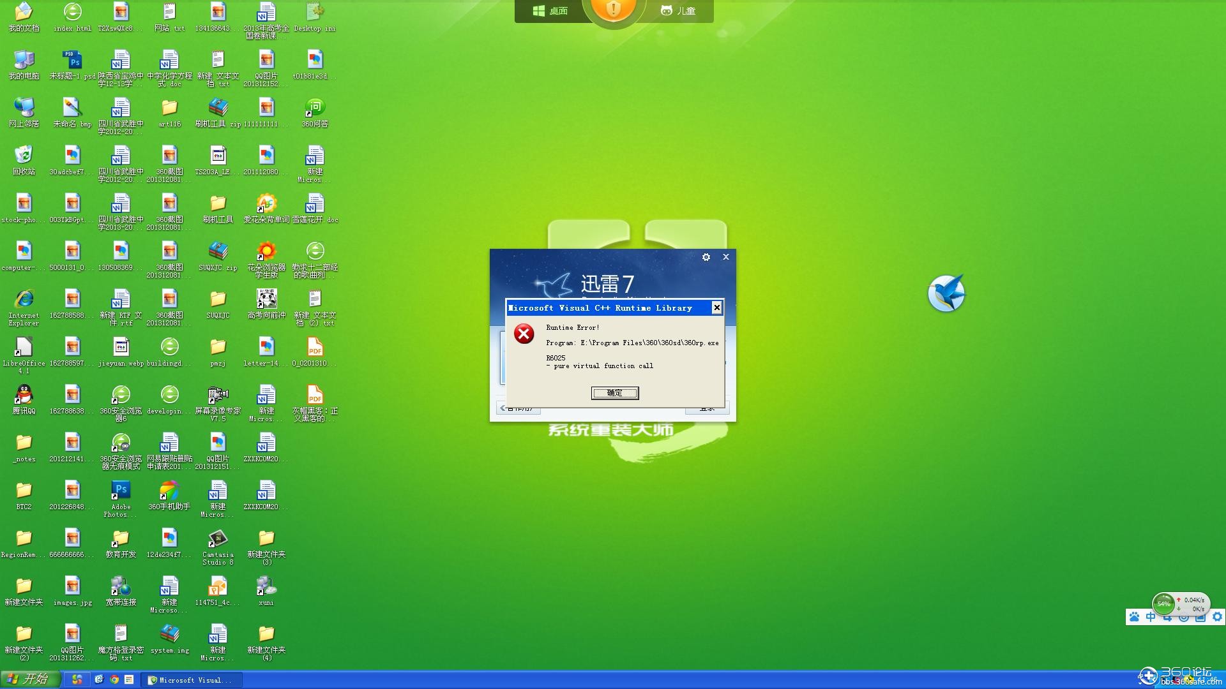Screen dimensions: 1226x689
Task: Toggle the 中 Chinese input mode
Action: 1151,617
